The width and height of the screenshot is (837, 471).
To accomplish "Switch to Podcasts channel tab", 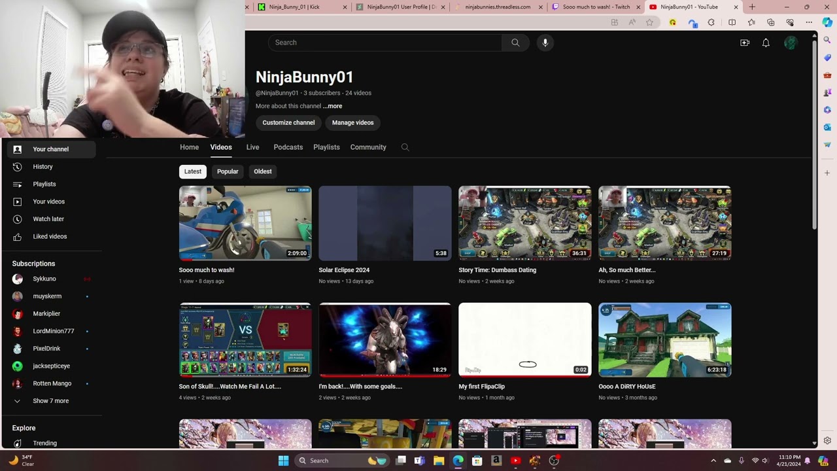I will pos(288,147).
